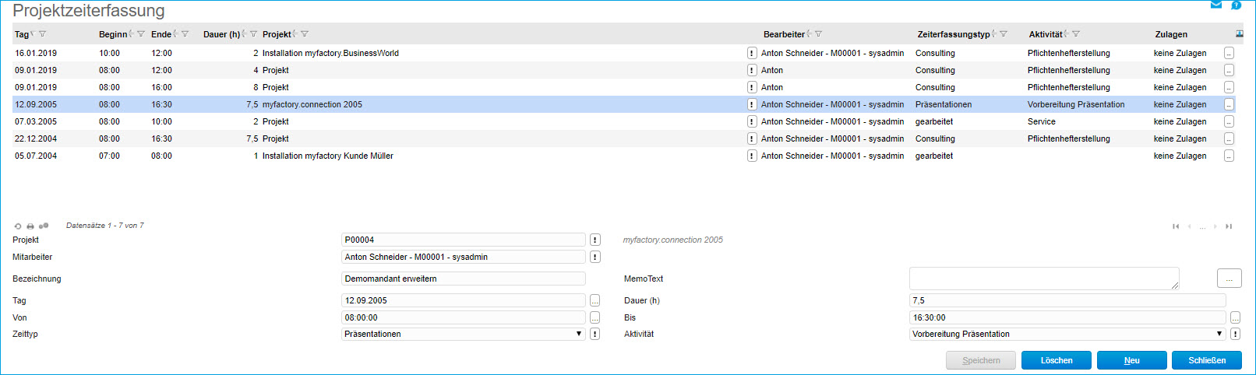
Task: Open the date picker next to Tag field
Action: [x=595, y=301]
